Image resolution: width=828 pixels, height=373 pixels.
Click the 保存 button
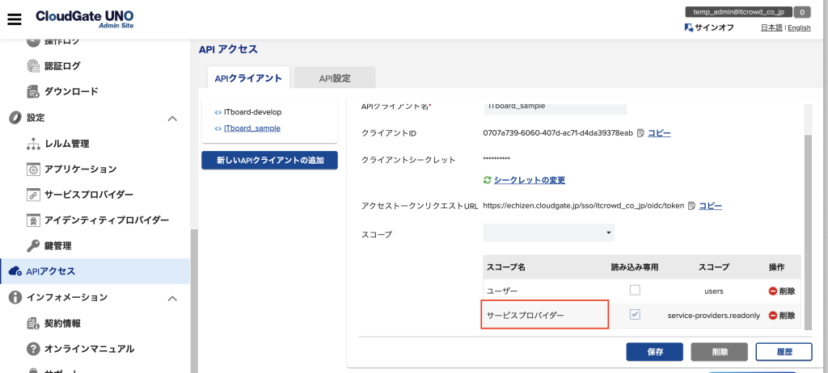coord(655,352)
